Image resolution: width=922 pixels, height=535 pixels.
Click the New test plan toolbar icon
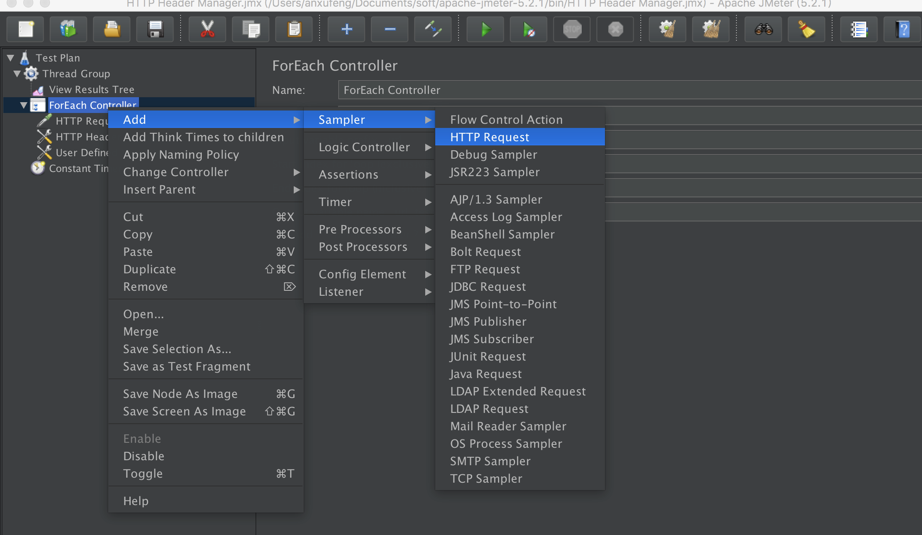26,29
